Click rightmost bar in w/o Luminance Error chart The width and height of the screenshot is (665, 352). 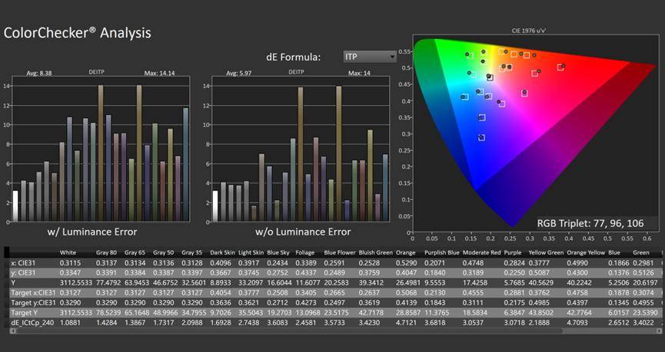(x=385, y=188)
